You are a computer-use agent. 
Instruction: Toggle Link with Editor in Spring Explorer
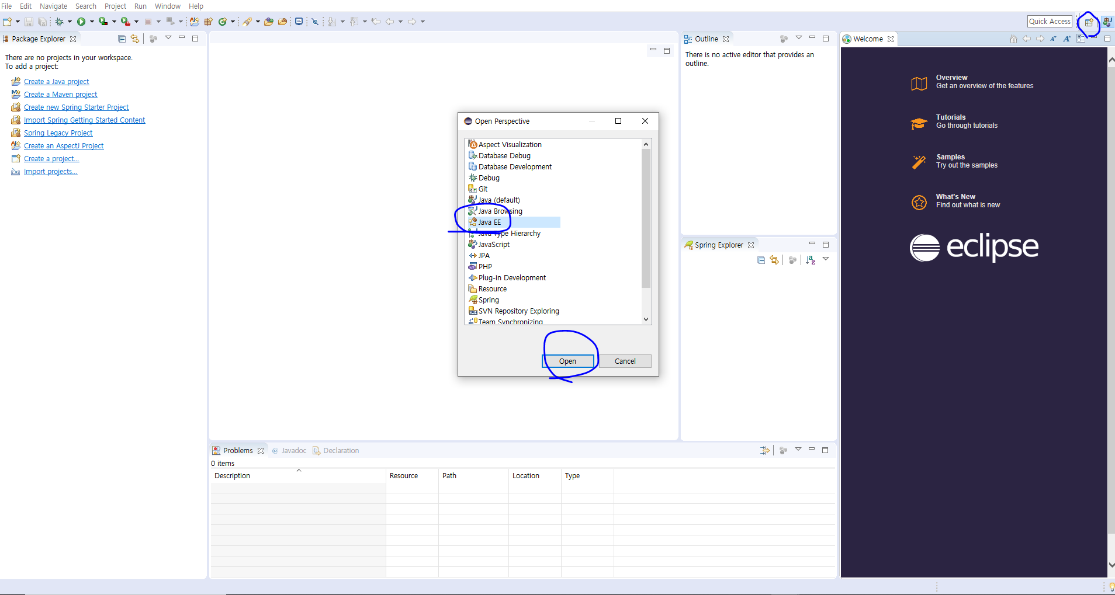774,260
